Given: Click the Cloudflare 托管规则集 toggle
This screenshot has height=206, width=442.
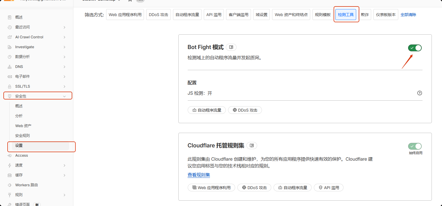Looking at the screenshot, I should pos(415,146).
